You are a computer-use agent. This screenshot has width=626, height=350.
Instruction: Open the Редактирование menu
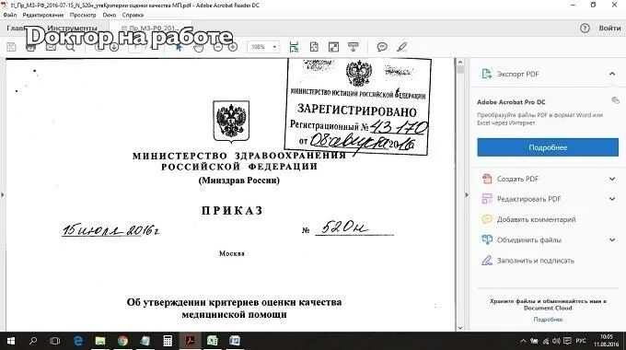coord(43,15)
